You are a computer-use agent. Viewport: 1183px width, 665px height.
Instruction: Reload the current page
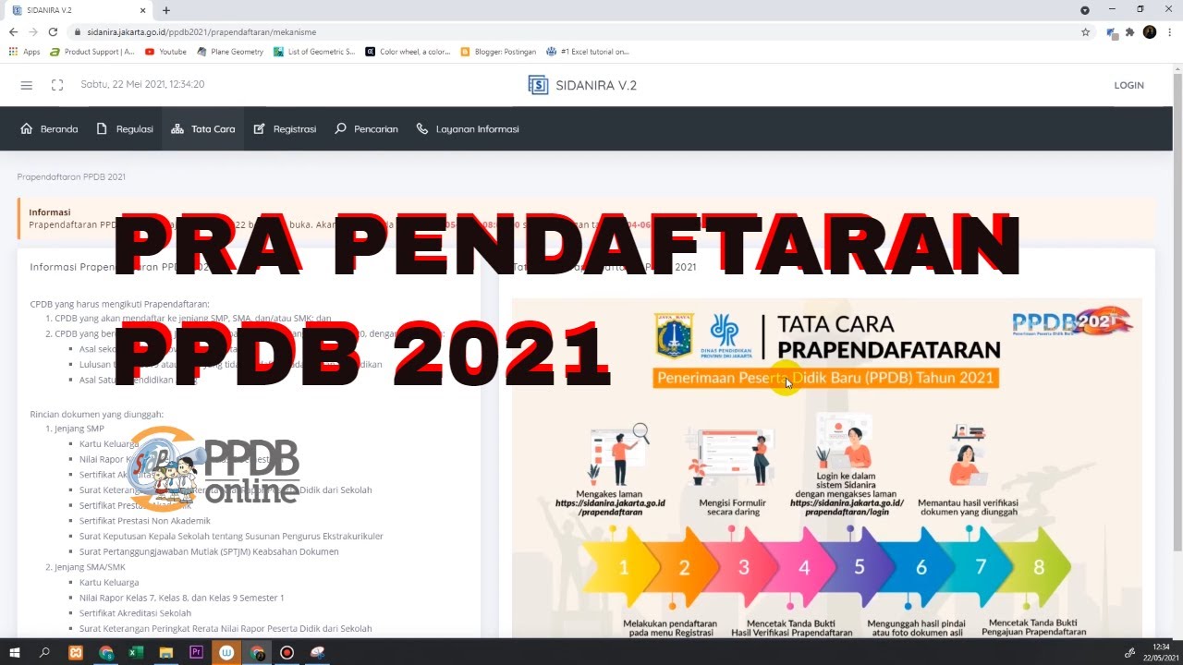tap(53, 31)
